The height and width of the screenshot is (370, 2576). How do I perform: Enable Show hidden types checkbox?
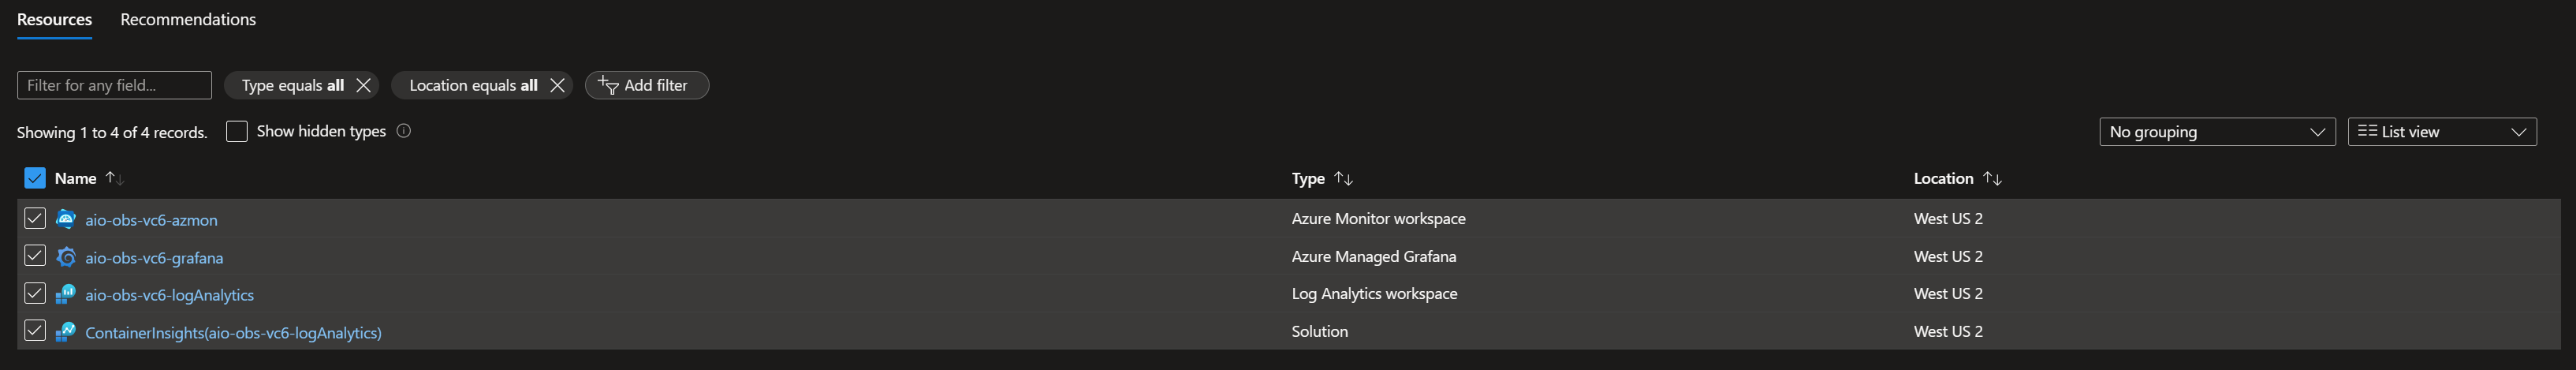point(237,131)
